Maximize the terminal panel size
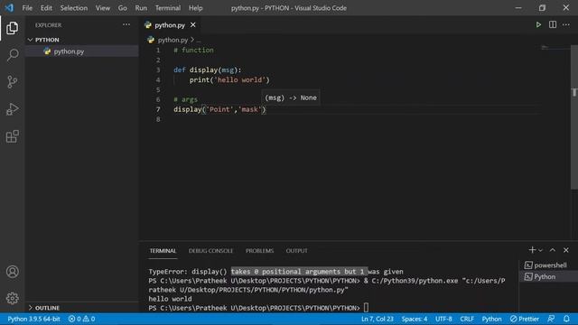This screenshot has height=325, width=578. [x=552, y=250]
